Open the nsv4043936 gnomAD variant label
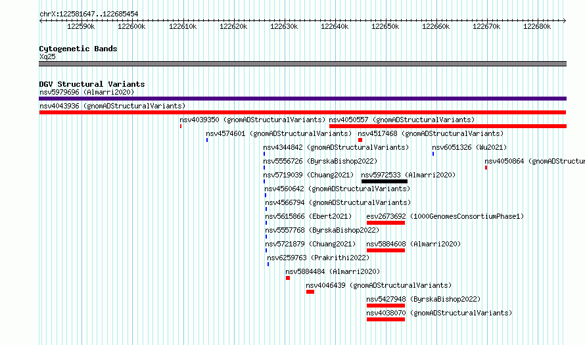Screen dimensions: 585x345 pos(112,106)
